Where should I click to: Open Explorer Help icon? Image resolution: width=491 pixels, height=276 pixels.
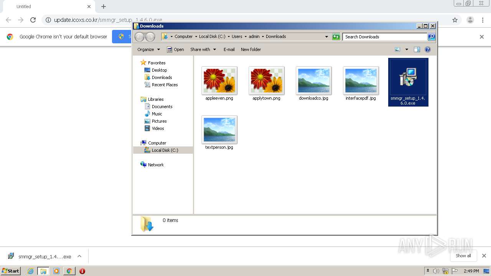coord(428,49)
